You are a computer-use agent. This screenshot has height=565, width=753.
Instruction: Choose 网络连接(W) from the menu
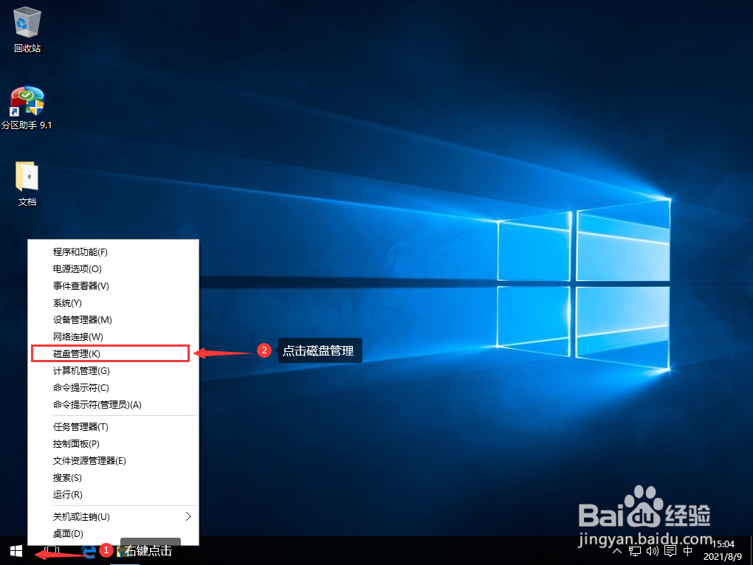114,336
